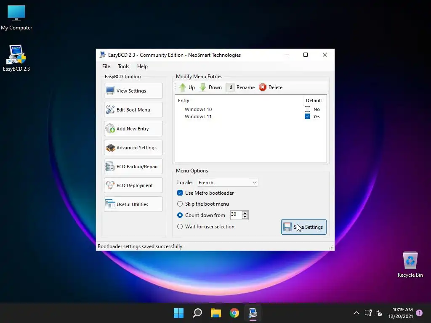Click the window resize grip in status bar
431x323 pixels.
tap(331, 247)
